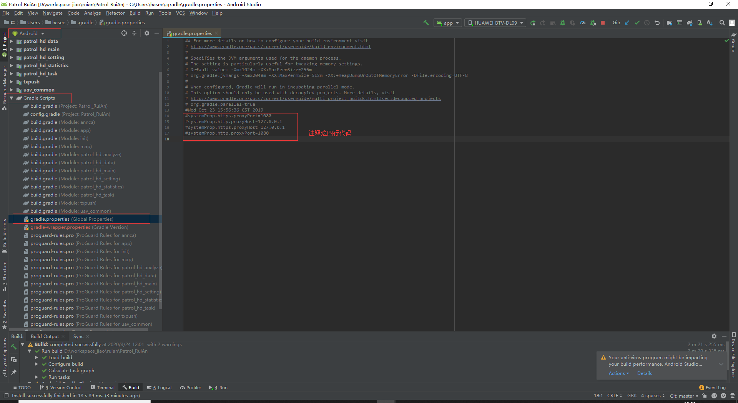Stop the running app with red square
The image size is (738, 403).
[603, 23]
